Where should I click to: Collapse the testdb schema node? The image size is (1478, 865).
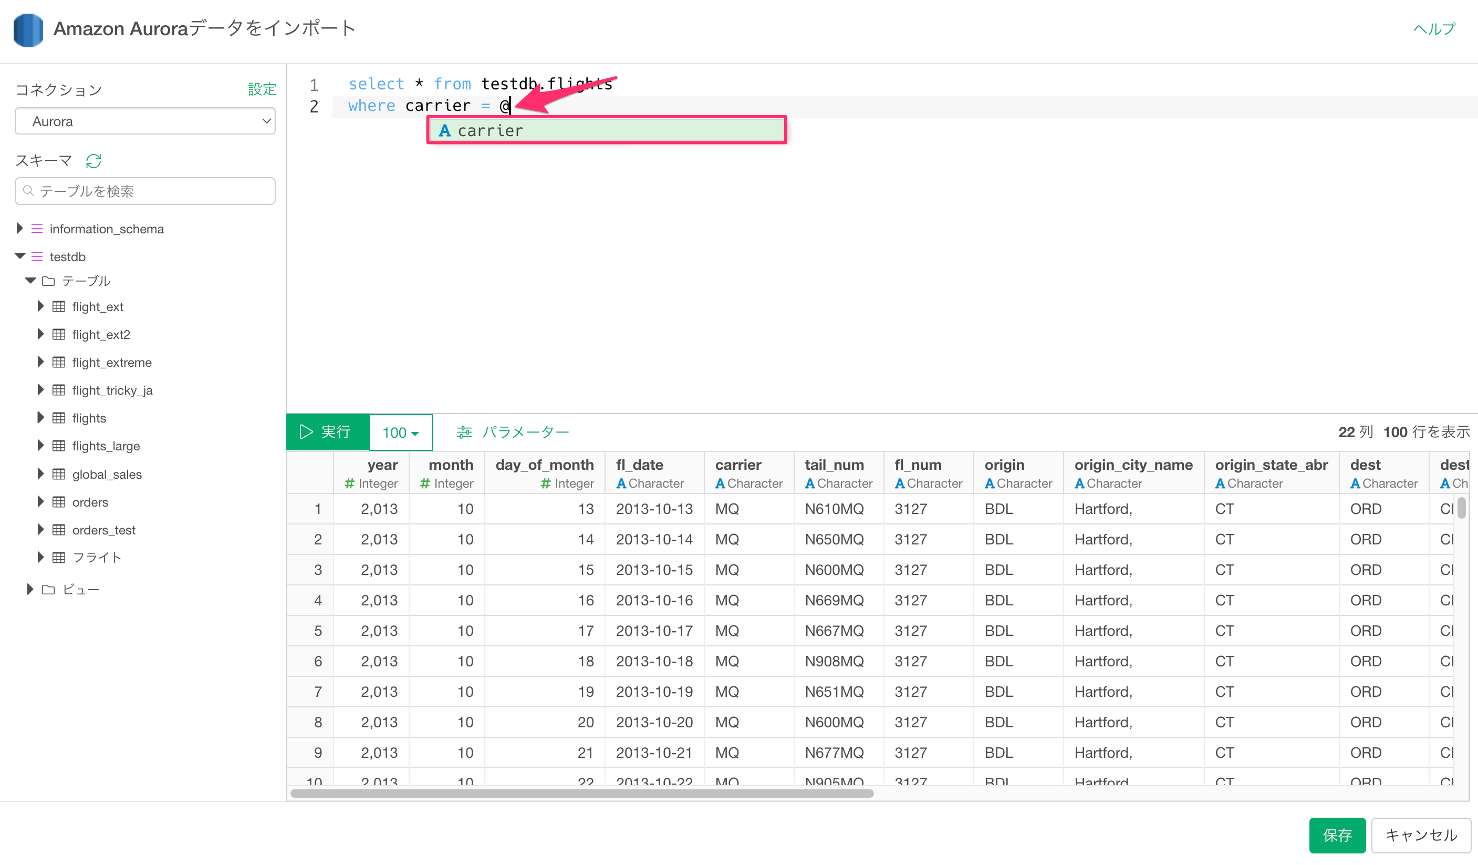click(x=20, y=256)
